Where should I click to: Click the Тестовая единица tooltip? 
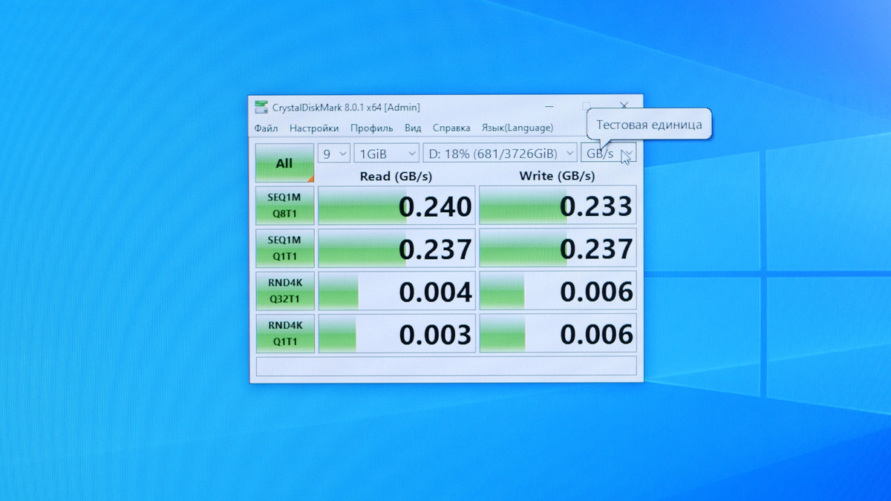click(x=650, y=124)
